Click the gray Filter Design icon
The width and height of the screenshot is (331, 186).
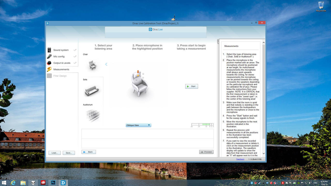[49, 76]
